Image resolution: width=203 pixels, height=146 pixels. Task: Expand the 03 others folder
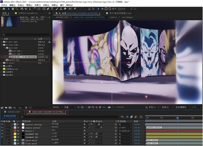coord(1,63)
